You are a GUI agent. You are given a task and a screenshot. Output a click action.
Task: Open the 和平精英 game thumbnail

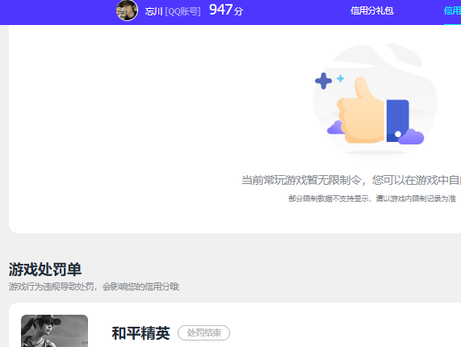[x=54, y=331]
